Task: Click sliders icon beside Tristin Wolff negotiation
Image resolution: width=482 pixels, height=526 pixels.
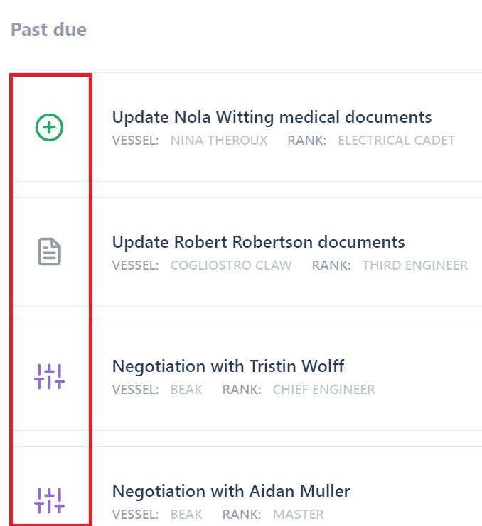Action: coord(50,377)
